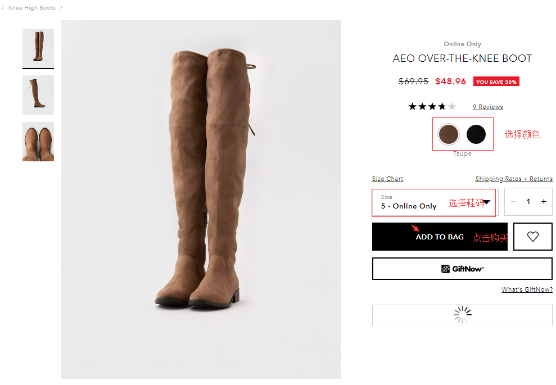
Task: Decrease quantity with the minus icon
Action: pyautogui.click(x=513, y=202)
